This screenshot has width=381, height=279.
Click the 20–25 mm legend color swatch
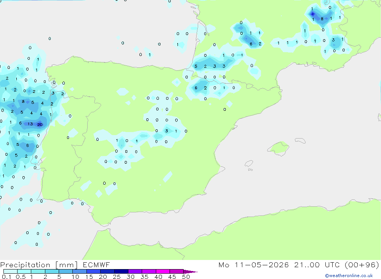pyautogui.click(x=107, y=271)
